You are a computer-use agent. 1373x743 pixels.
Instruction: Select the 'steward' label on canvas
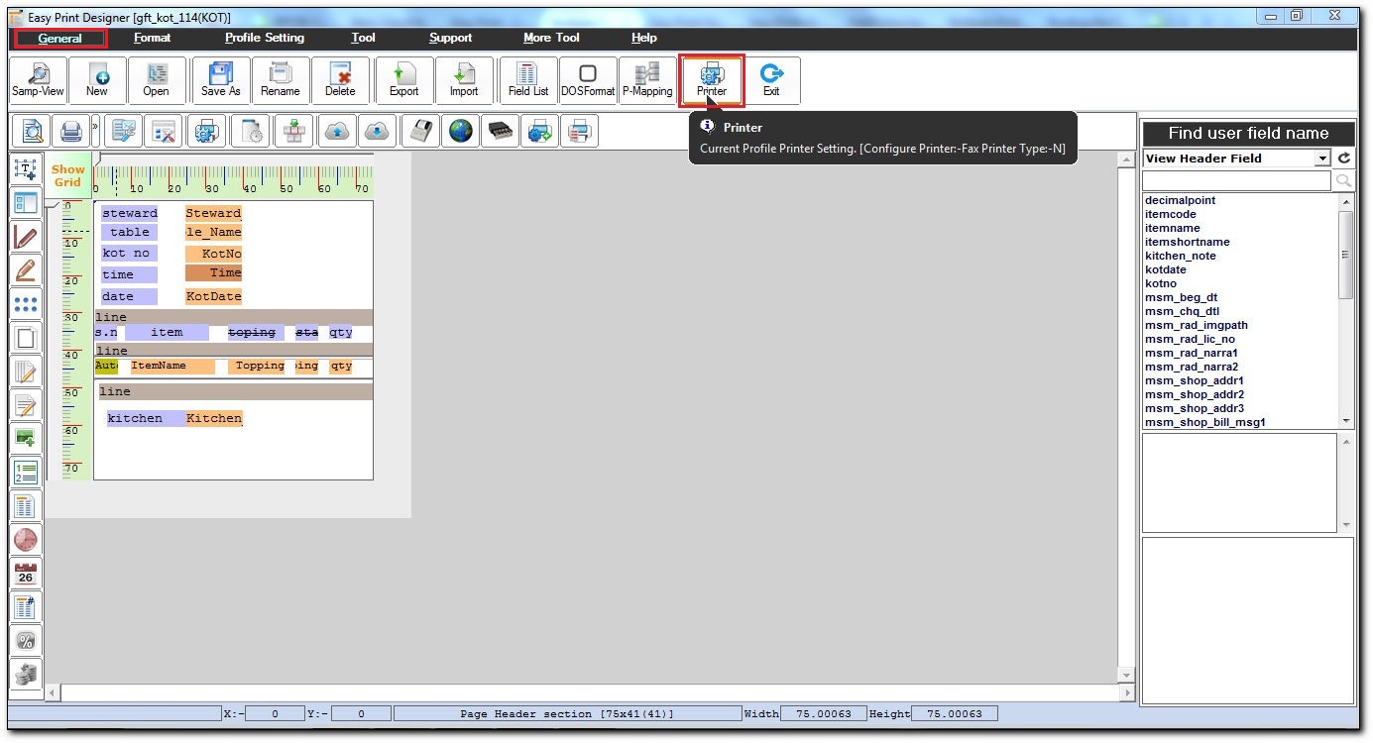(x=129, y=213)
